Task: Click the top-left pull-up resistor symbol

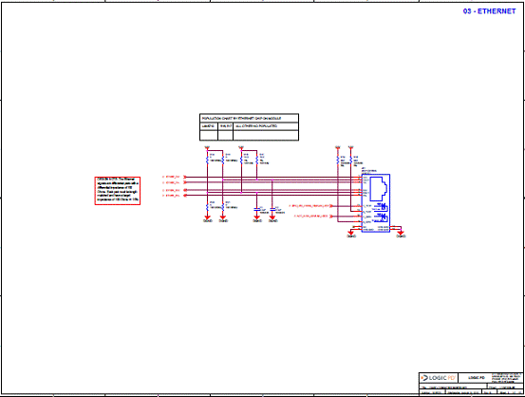Action: coord(207,161)
